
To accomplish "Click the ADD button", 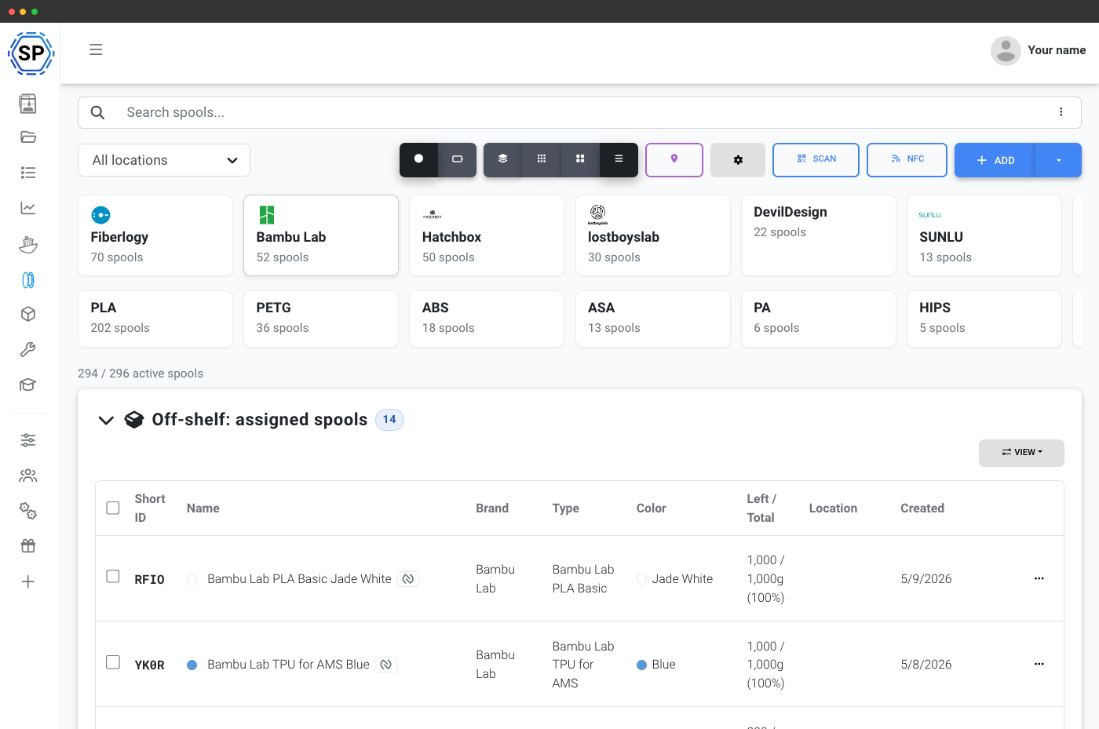I will click(x=995, y=160).
